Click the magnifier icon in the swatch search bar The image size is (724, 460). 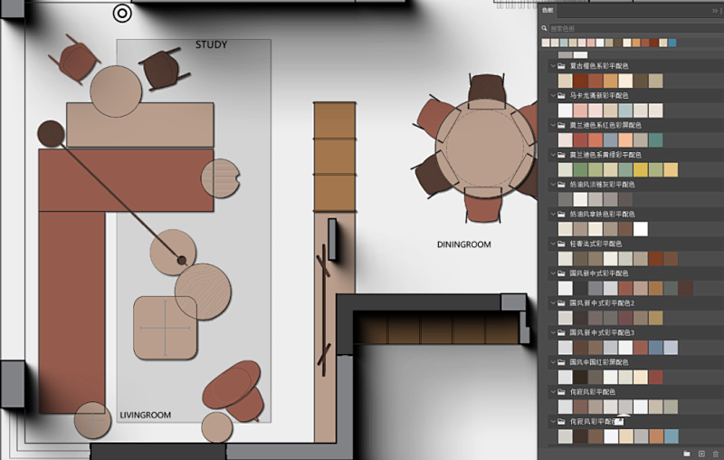(x=545, y=29)
